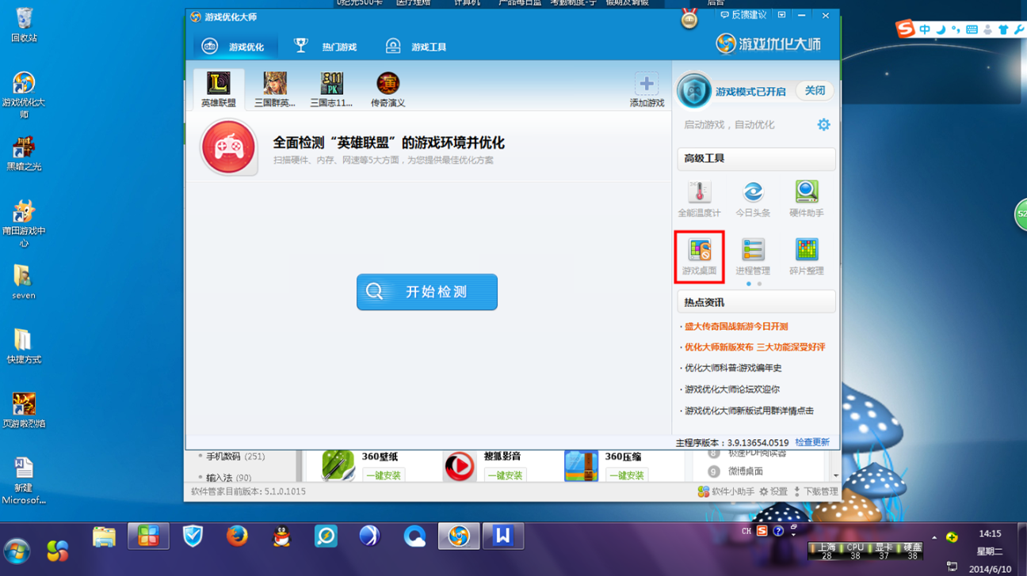Switch to the 游戏工具 tab
The height and width of the screenshot is (576, 1027).
pos(416,47)
